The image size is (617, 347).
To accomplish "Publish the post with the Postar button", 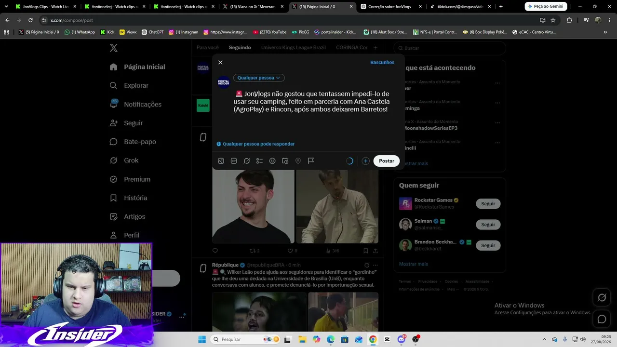I will click(387, 161).
